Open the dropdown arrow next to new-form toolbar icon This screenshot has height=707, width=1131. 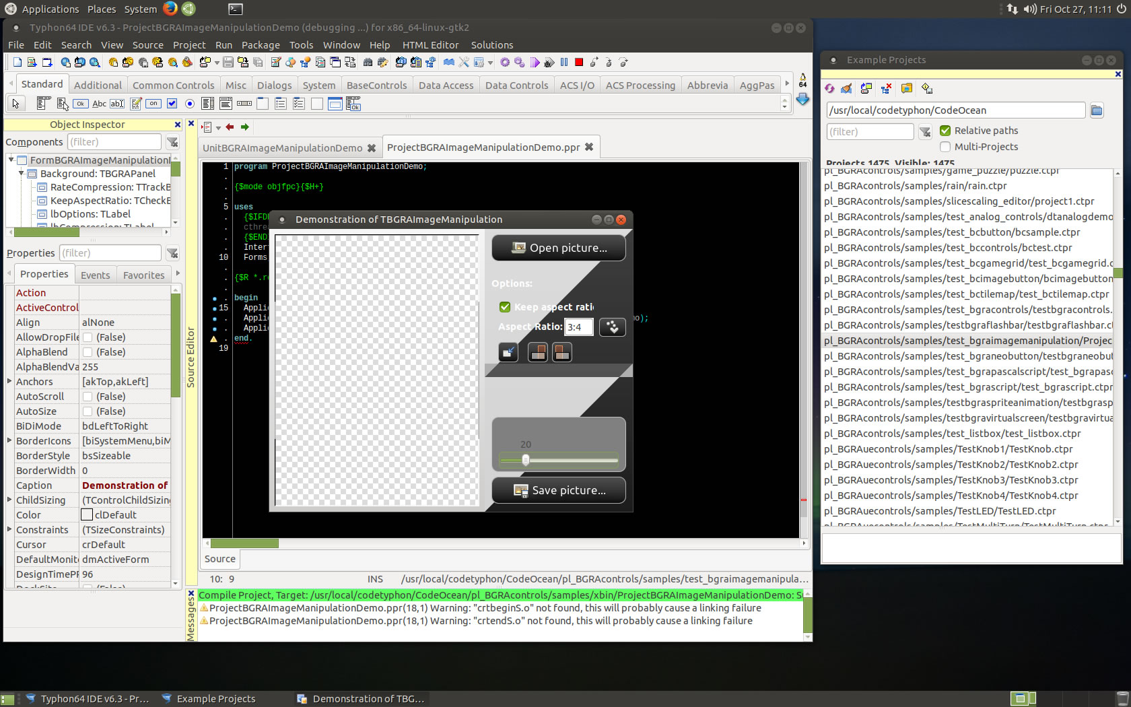click(x=217, y=63)
